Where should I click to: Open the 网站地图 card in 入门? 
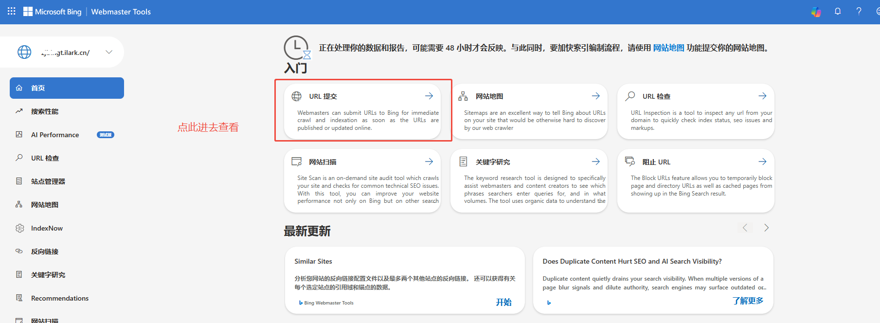click(529, 111)
